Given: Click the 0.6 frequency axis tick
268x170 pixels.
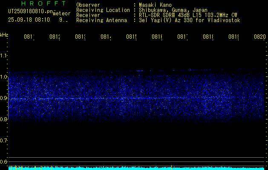Looking at the screenshot, I should point(4,162).
